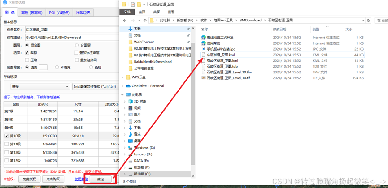Open the 共享 ribbon tab in Explorer
The width and height of the screenshot is (388, 188).
pyautogui.click(x=157, y=12)
